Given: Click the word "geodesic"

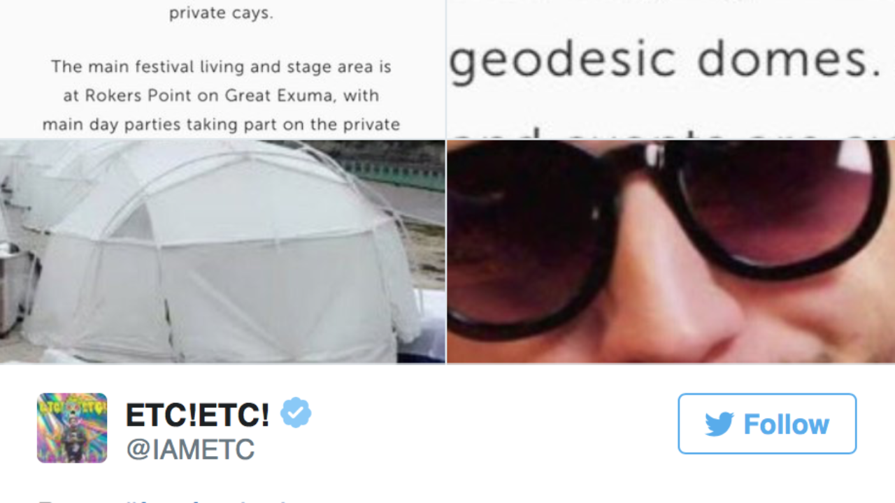Looking at the screenshot, I should 563,60.
